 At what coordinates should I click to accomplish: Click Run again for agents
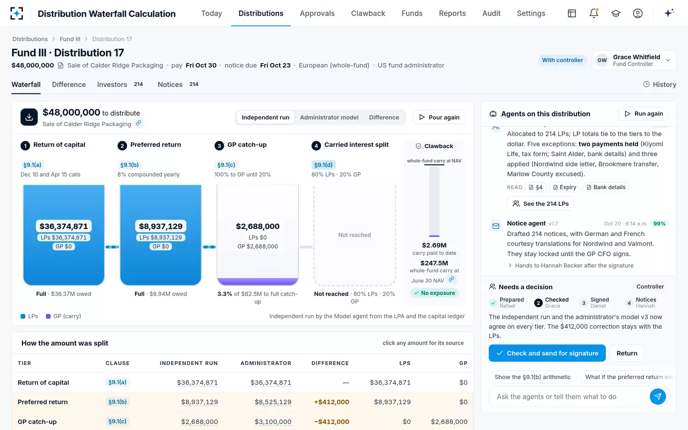coord(643,114)
